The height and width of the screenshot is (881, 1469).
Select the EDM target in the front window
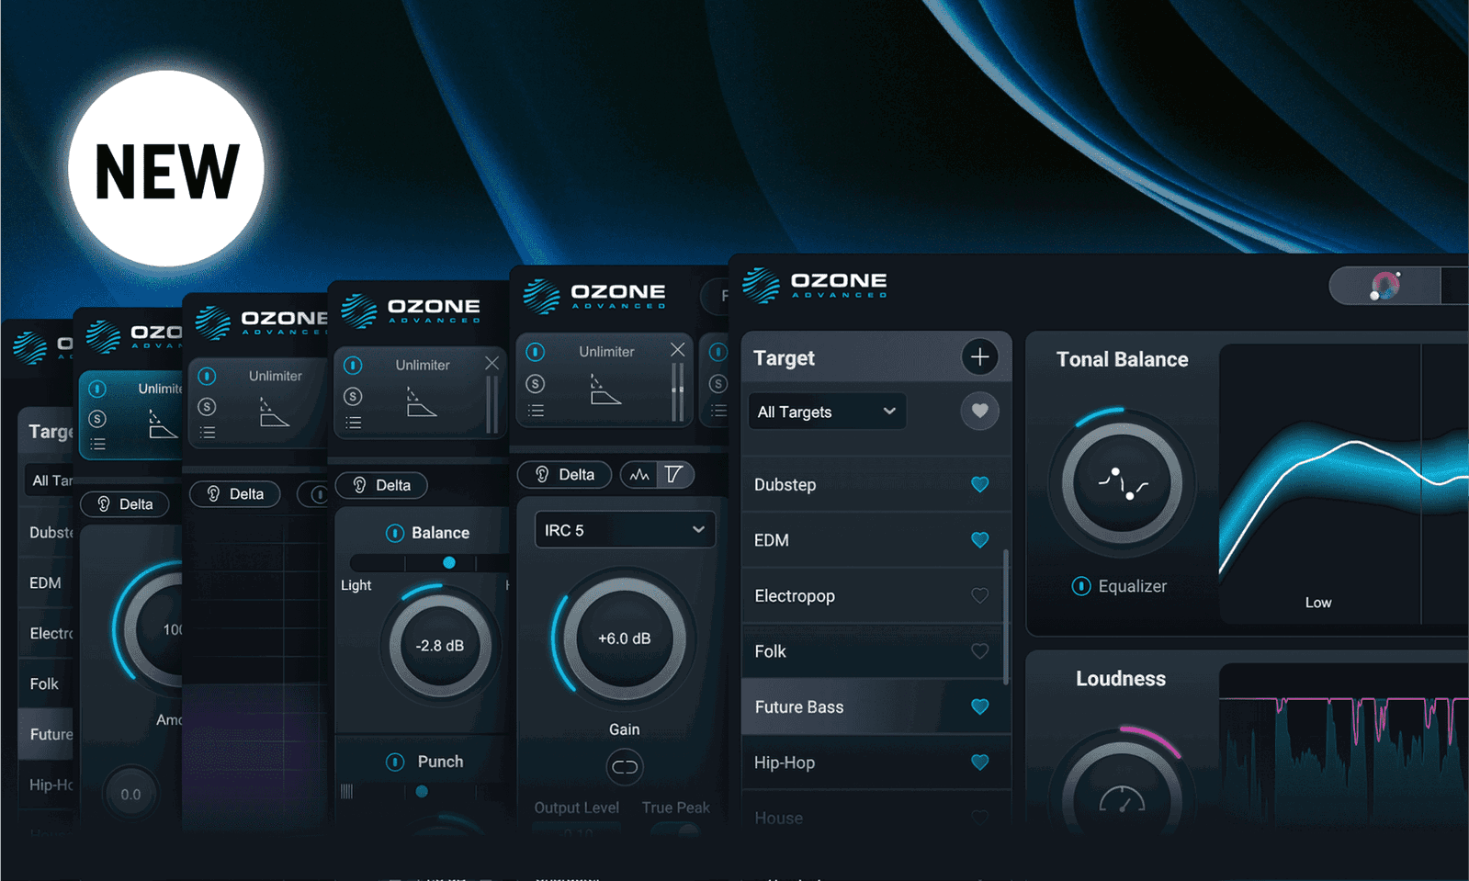click(876, 540)
